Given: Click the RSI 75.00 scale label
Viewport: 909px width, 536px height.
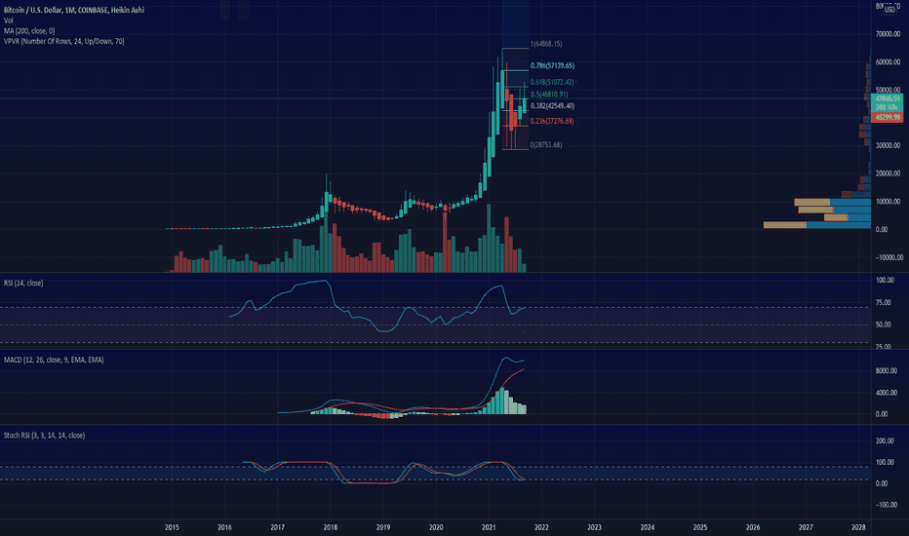Looking at the screenshot, I should (x=884, y=302).
